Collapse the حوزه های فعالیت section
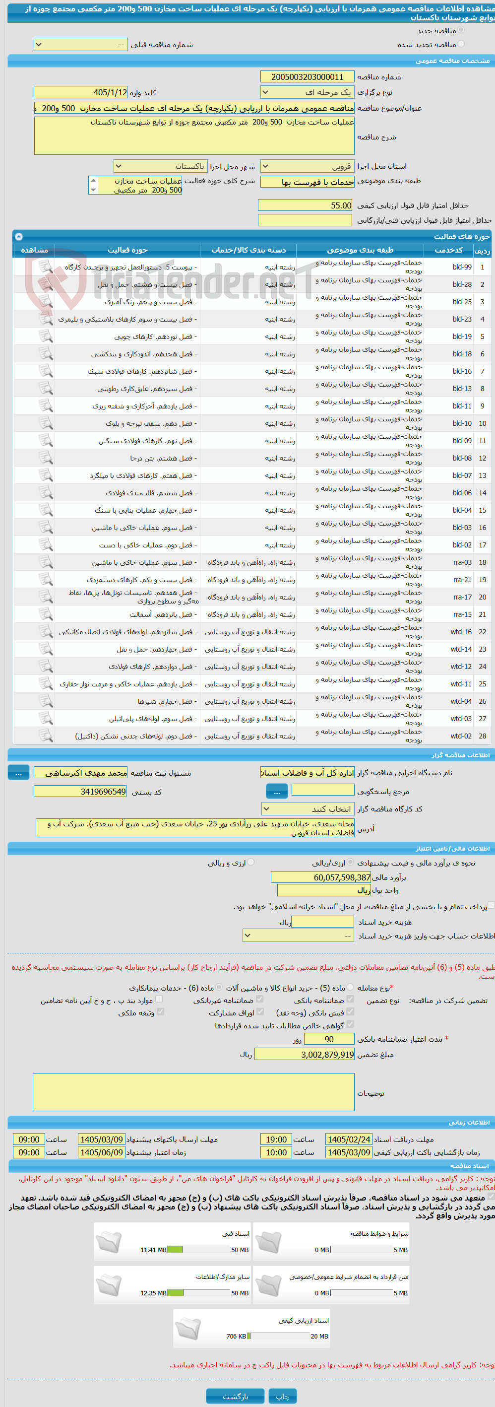The height and width of the screenshot is (1407, 495). tap(19, 237)
